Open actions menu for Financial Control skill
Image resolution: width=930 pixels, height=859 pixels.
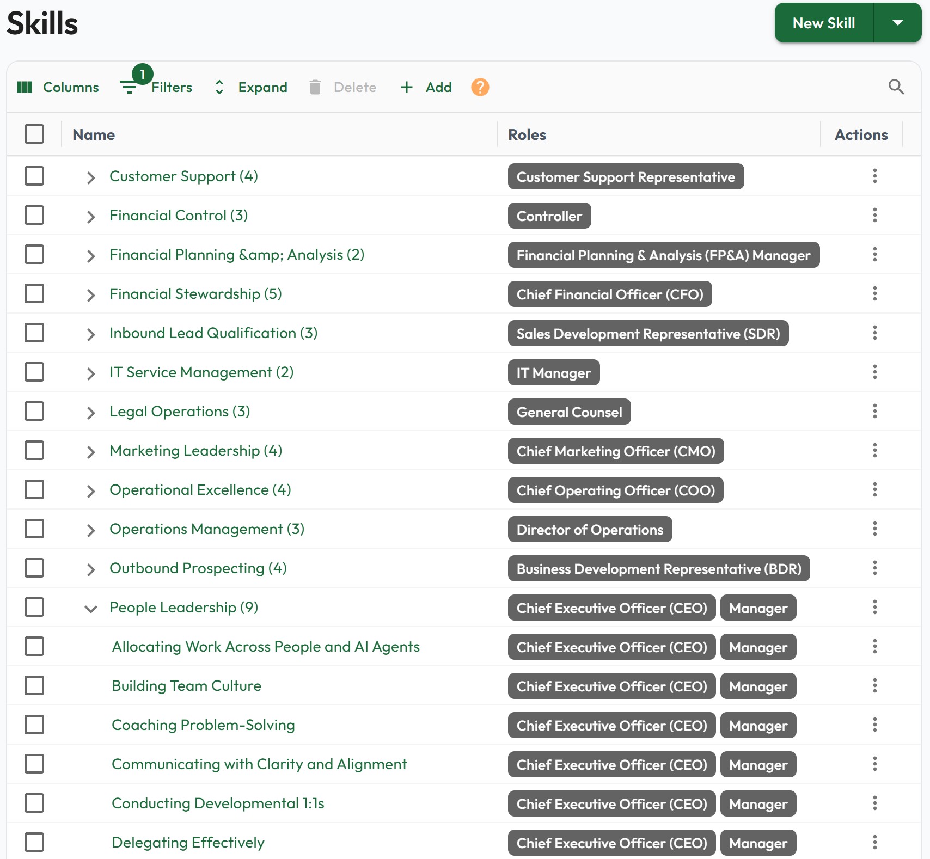[x=875, y=215]
